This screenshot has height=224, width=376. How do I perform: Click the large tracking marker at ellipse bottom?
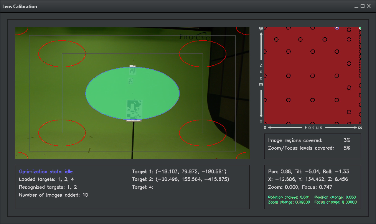[x=134, y=110]
